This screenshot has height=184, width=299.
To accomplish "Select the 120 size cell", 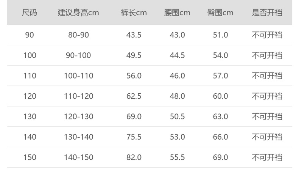I will [30, 96].
